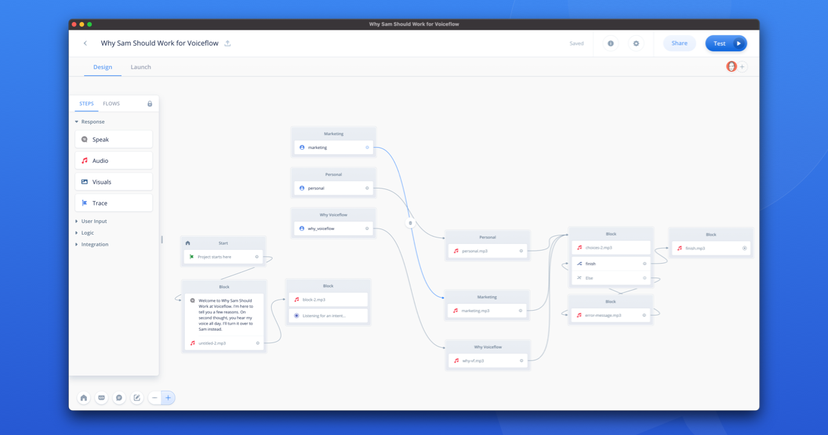Open project settings gear icon
Image resolution: width=828 pixels, height=435 pixels.
click(636, 43)
